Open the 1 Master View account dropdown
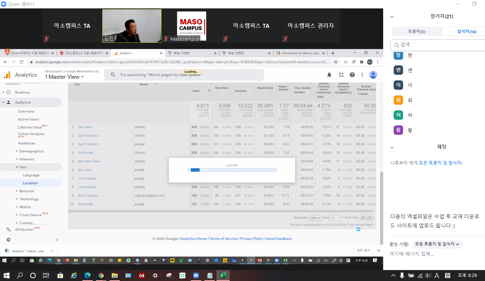The height and width of the screenshot is (281, 485). click(x=64, y=77)
